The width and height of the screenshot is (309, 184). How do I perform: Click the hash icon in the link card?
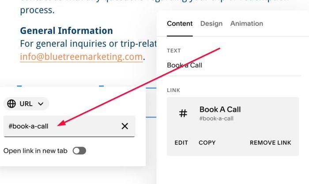[x=183, y=114]
